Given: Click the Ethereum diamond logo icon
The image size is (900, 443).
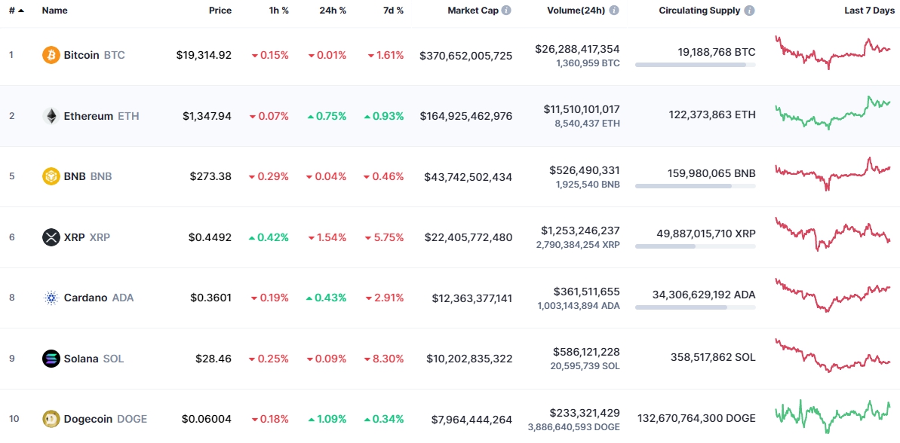Looking at the screenshot, I should tap(51, 116).
